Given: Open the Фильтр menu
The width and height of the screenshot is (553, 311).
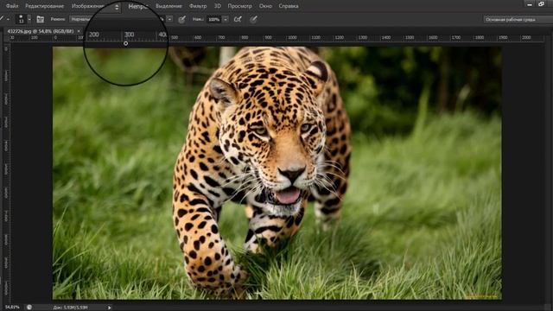Looking at the screenshot, I should click(x=198, y=6).
